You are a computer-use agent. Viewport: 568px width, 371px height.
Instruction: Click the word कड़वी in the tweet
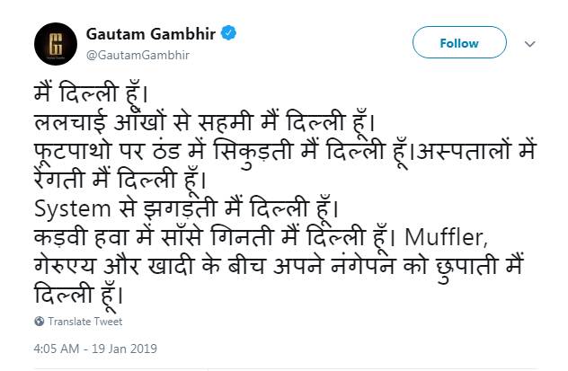coord(58,240)
